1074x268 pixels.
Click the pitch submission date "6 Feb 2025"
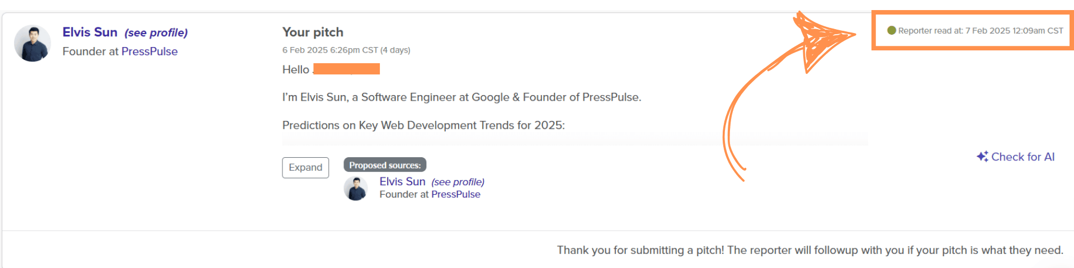[x=305, y=50]
